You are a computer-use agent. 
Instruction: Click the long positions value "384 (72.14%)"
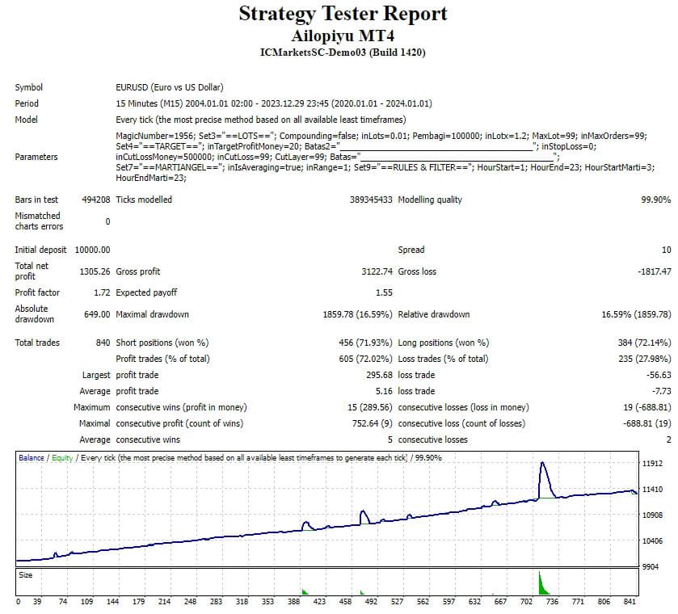pyautogui.click(x=645, y=343)
